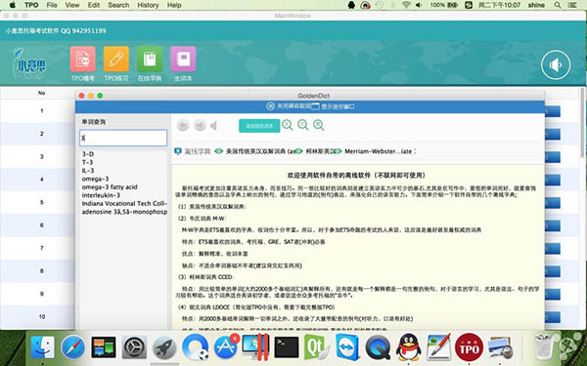Select 'omega-3' in the word list
Image resolution: width=587 pixels, height=366 pixels.
coord(95,179)
